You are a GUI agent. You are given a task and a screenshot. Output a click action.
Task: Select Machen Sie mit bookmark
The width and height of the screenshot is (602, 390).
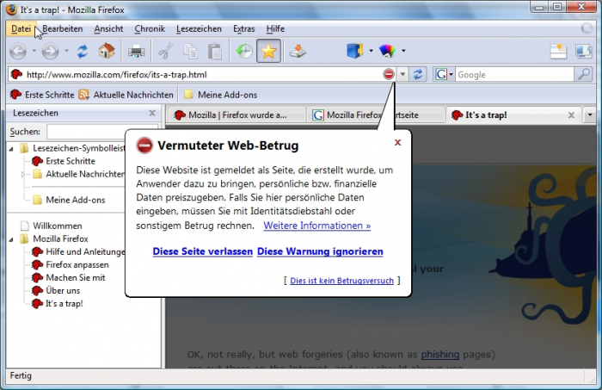[x=69, y=277]
